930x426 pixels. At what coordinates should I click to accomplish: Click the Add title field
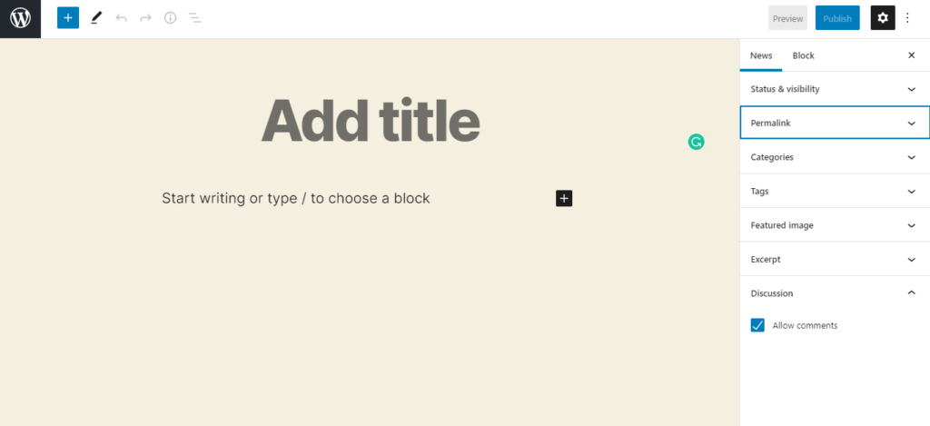pos(371,121)
